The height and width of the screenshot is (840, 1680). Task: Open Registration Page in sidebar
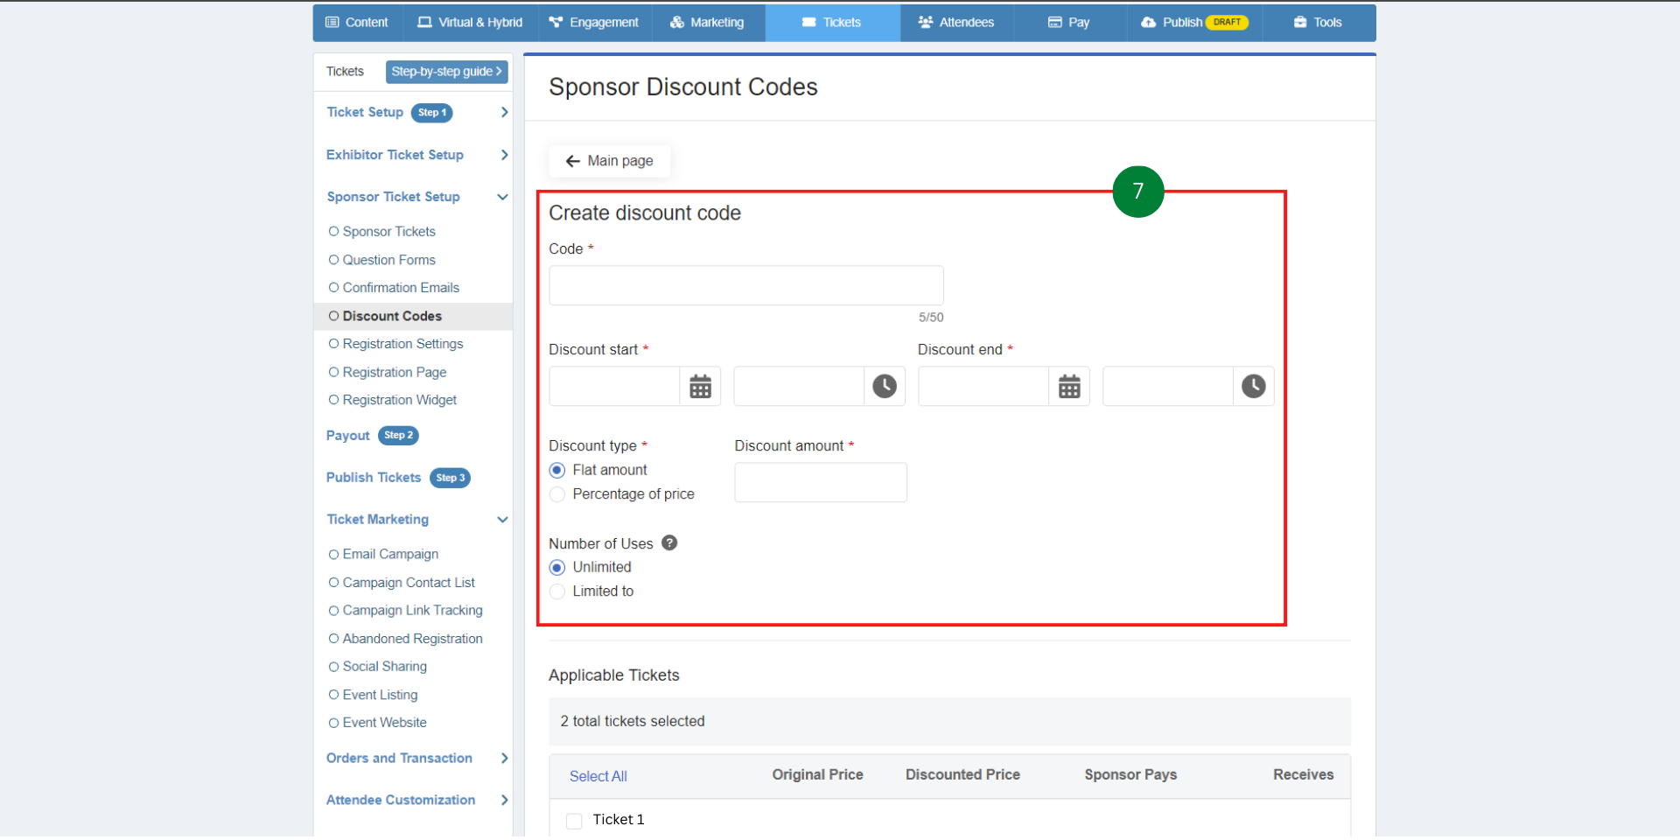tap(395, 373)
